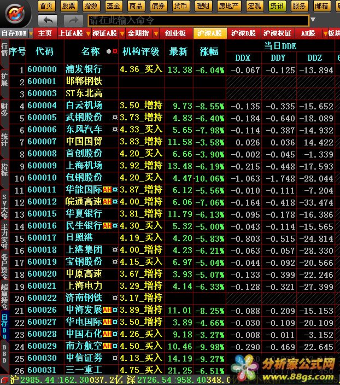Screen dimensions: 340x385
Task: Click the command input field
Action: tap(198, 20)
